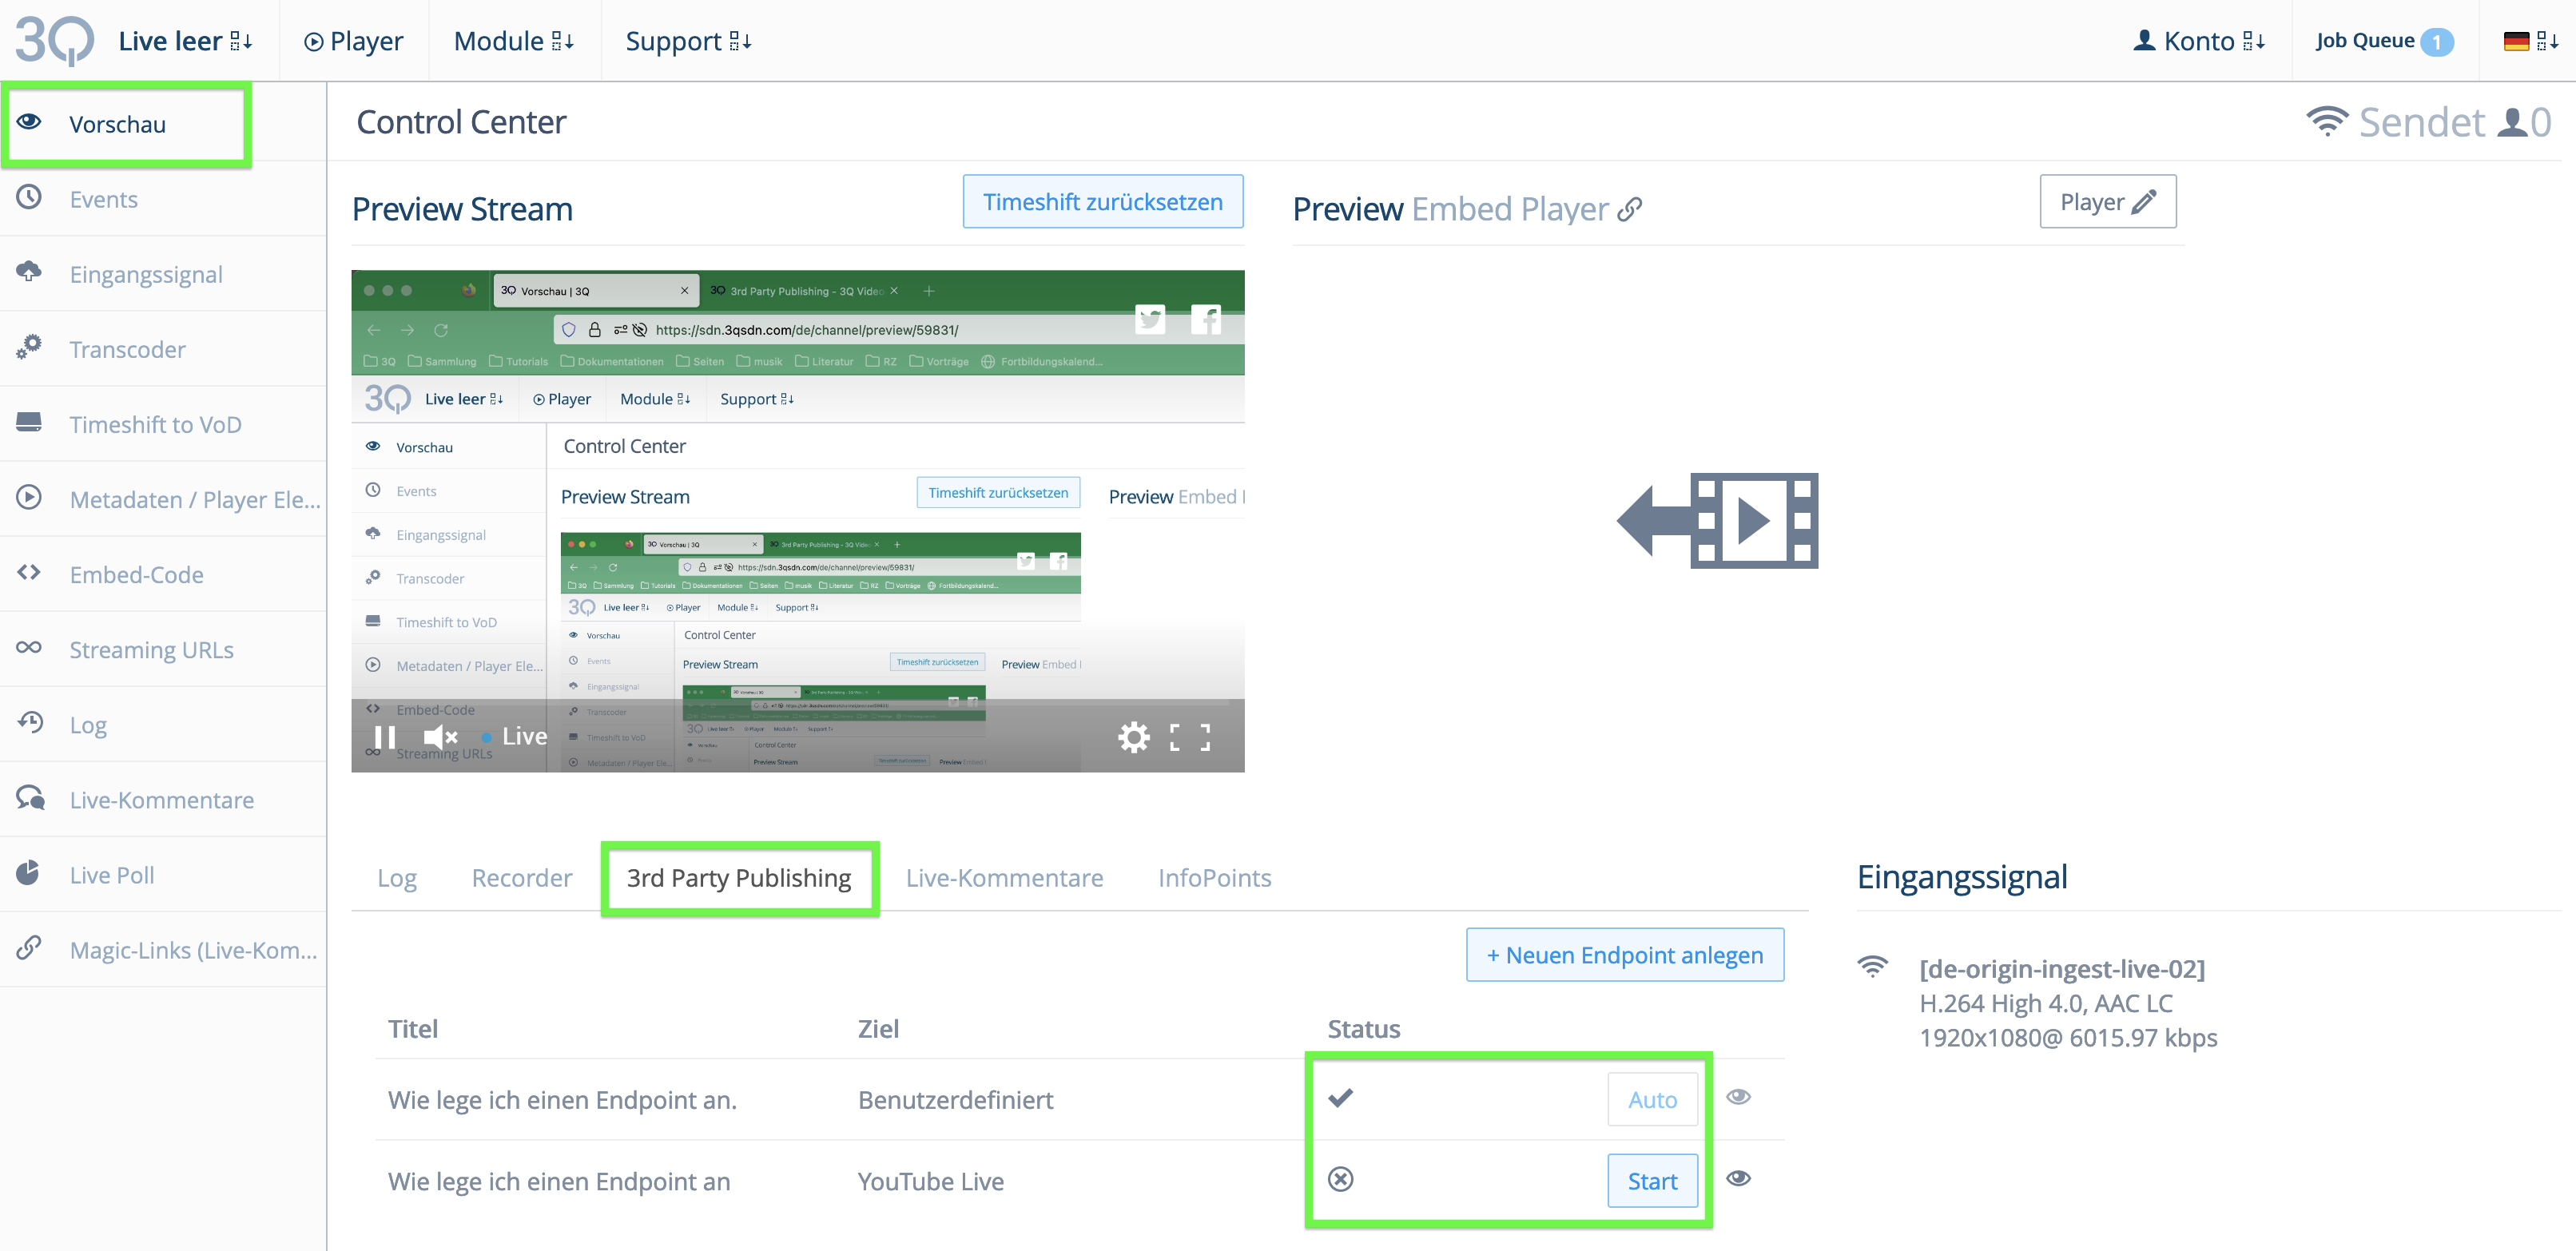The width and height of the screenshot is (2576, 1251).
Task: Switch to the Recorder tab
Action: coord(522,877)
